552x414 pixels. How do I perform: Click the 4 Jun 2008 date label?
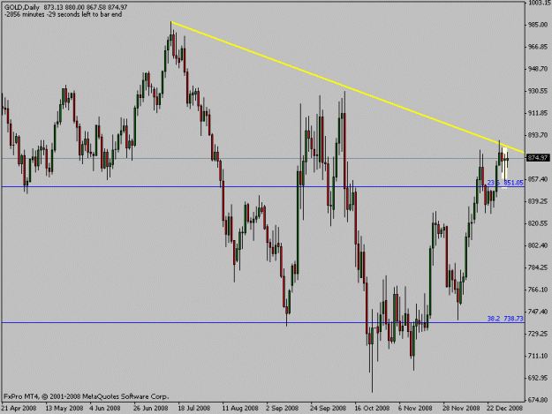[x=105, y=408]
